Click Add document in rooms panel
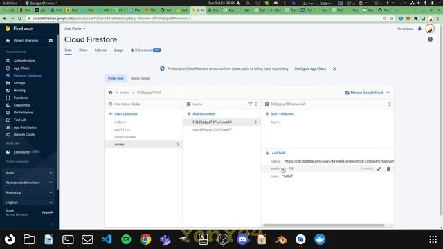The width and height of the screenshot is (443, 249). coord(201,113)
